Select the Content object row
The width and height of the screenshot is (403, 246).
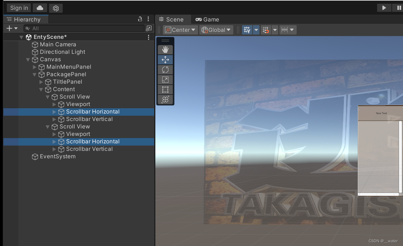point(79,90)
